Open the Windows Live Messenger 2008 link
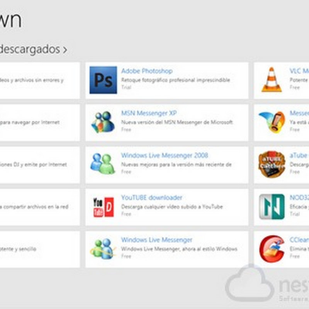Screen dimensions: 309x309 click(x=165, y=155)
